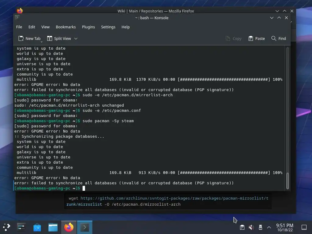Click 'sudo -e /etc/pacman.conf' command text

pos(112,110)
